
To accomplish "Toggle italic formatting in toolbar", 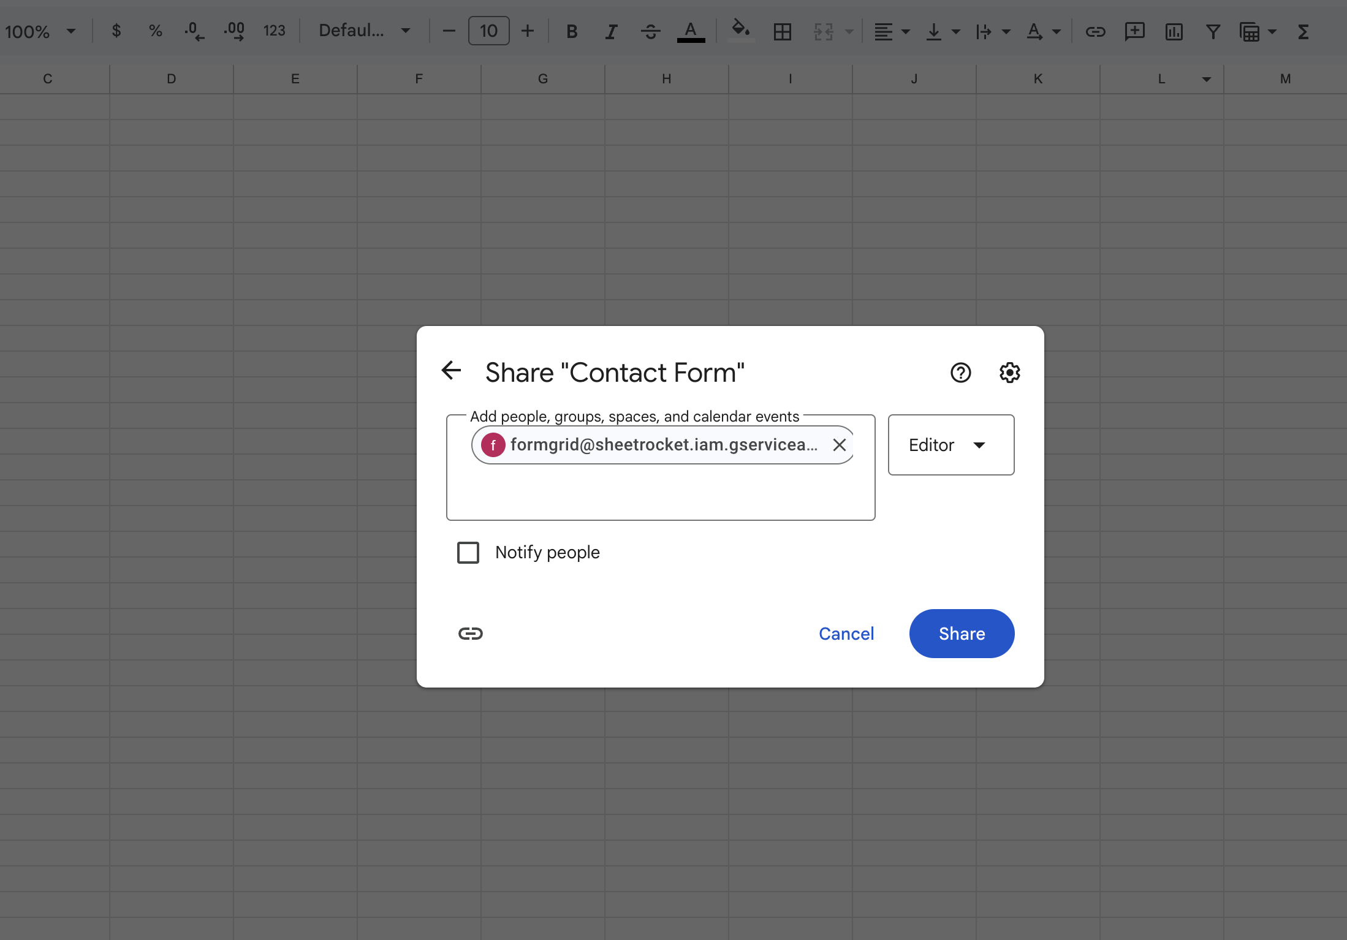I will click(610, 31).
